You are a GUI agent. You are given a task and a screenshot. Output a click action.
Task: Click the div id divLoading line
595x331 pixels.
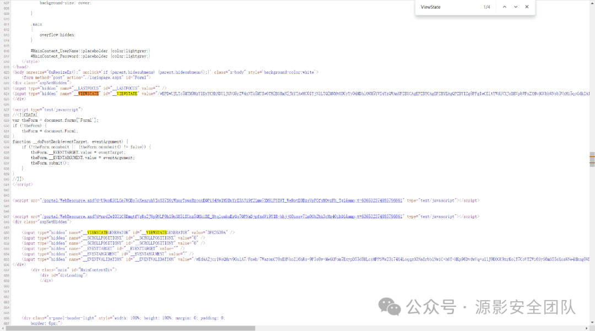(63, 275)
